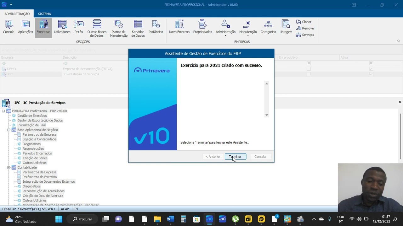Open Calculator from the taskbar
Image resolution: width=403 pixels, height=226 pixels.
click(183, 219)
